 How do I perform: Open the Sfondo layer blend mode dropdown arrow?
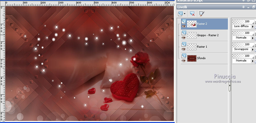coord(252,61)
